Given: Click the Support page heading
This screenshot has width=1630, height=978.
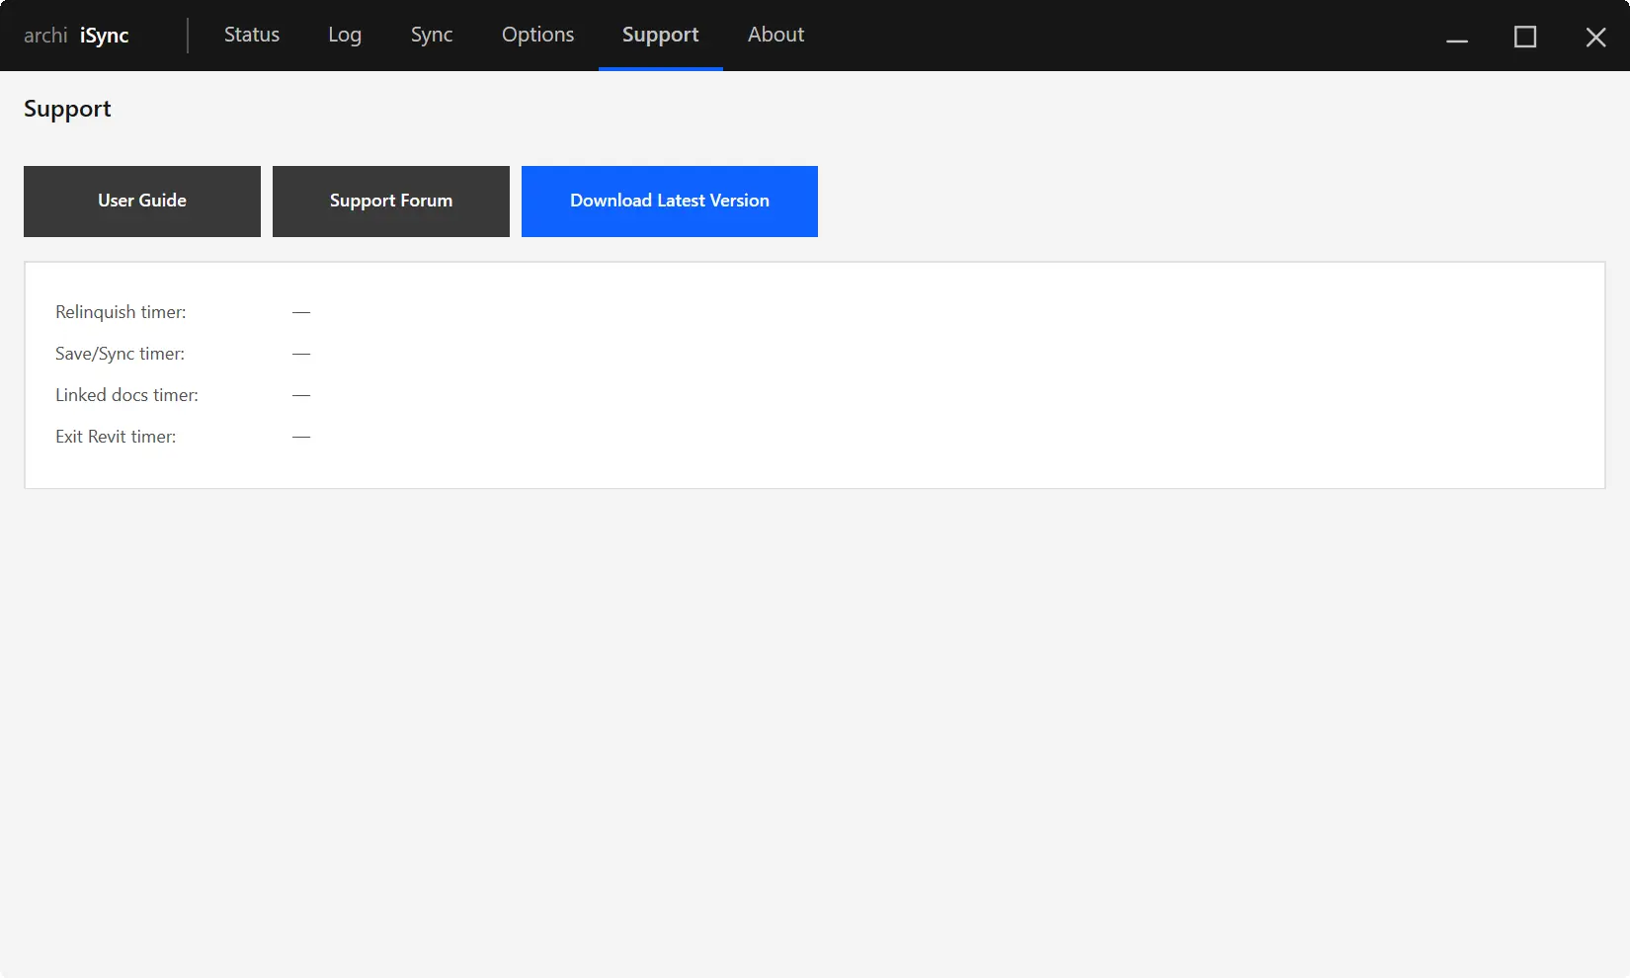Looking at the screenshot, I should [x=66, y=109].
